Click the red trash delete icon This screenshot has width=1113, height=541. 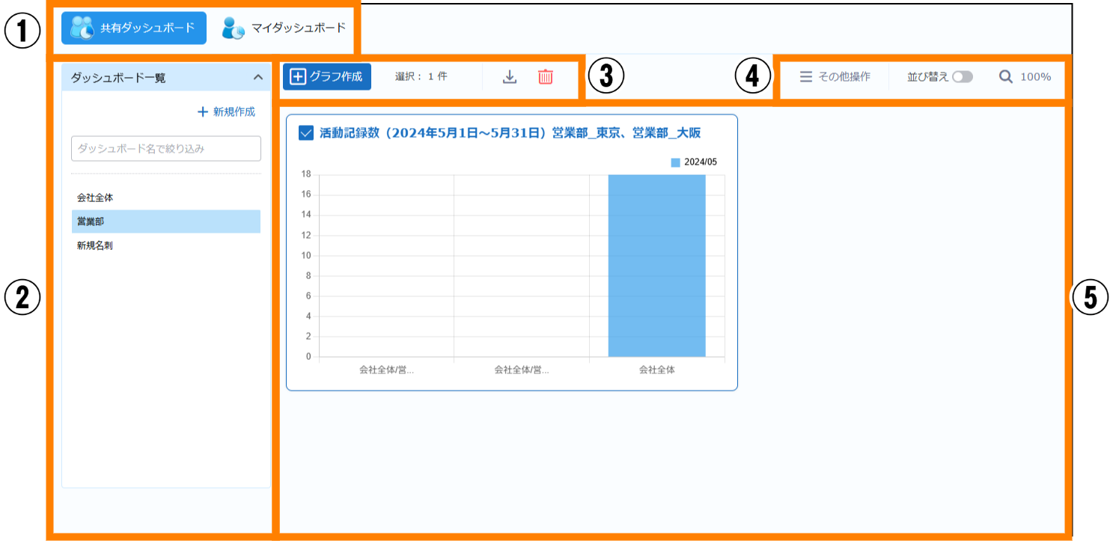pyautogui.click(x=546, y=76)
